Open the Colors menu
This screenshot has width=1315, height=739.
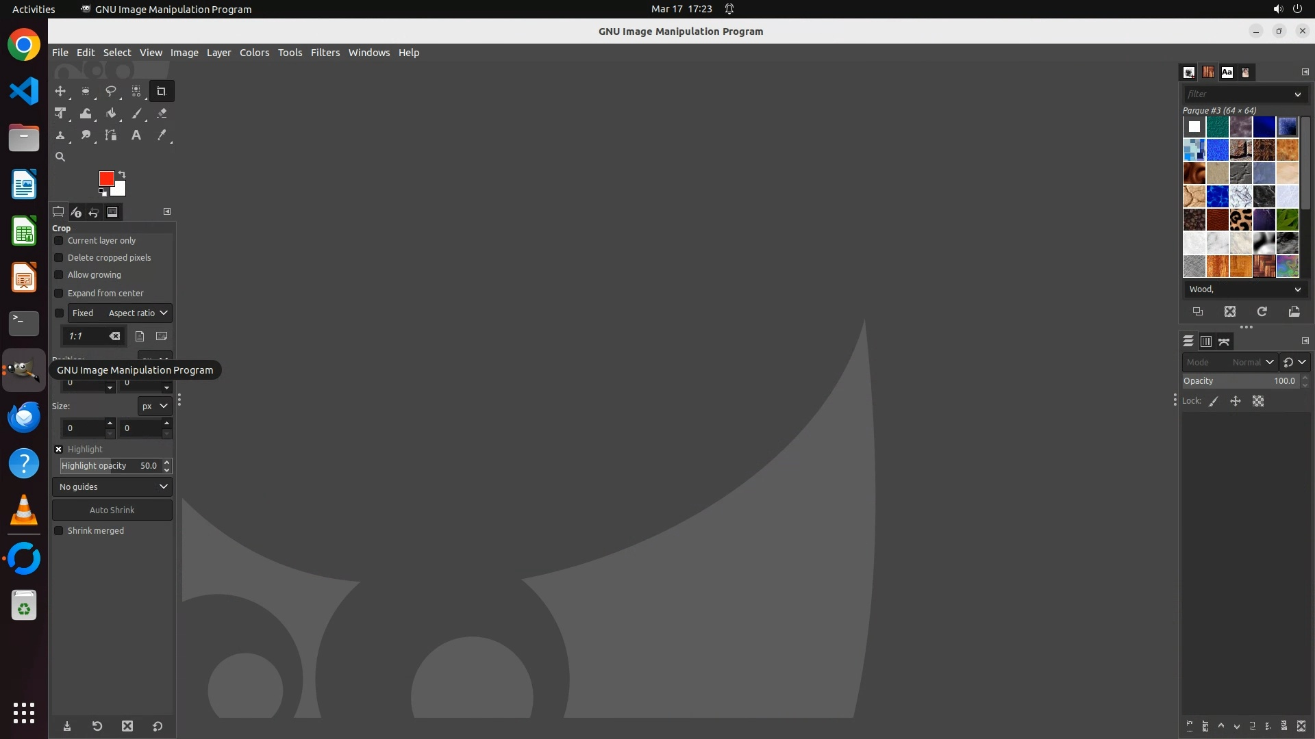coord(254,53)
